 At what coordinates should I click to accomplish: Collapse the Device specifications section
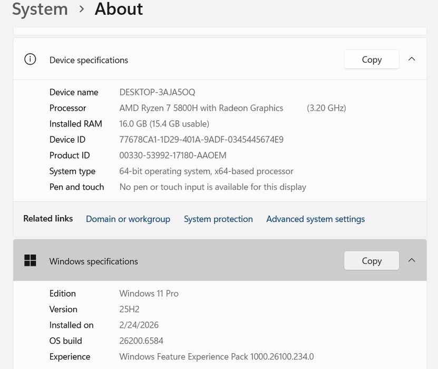pos(412,59)
